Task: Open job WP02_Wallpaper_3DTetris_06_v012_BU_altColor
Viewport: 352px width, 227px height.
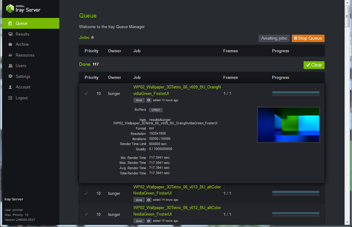Action: [177, 211]
